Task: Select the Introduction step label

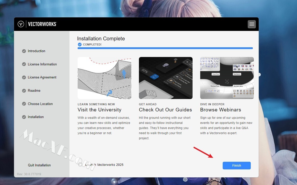Action: point(36,51)
